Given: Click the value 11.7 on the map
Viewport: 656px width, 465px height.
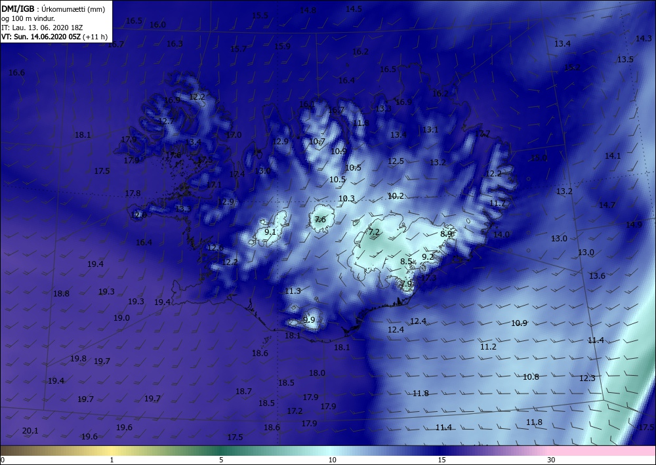Looking at the screenshot, I should tap(497, 203).
